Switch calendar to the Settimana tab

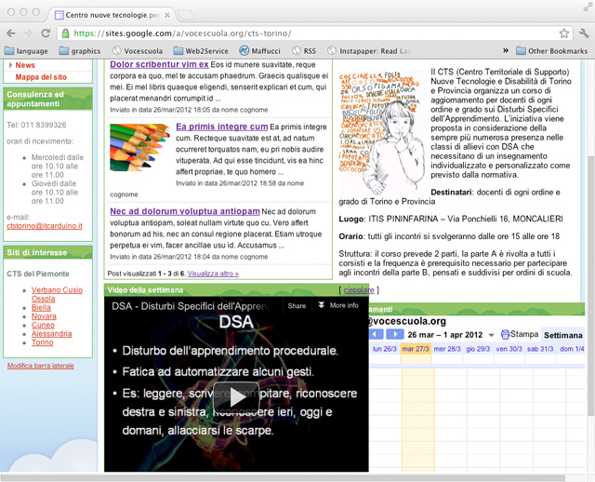point(562,335)
